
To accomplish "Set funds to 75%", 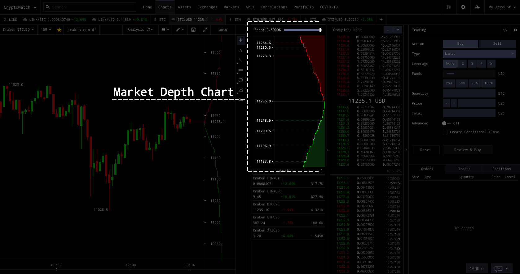I will 475,83.
